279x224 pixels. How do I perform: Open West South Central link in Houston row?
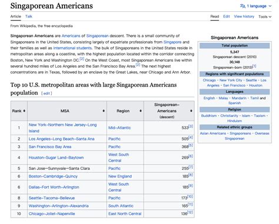point(118,158)
